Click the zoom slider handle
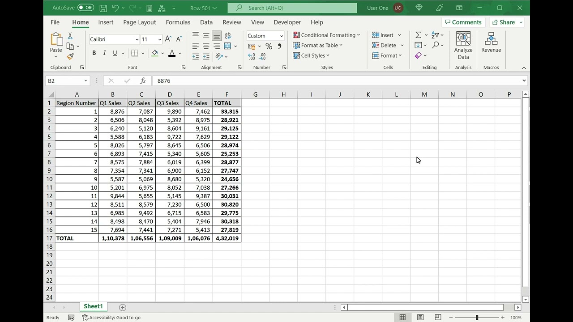This screenshot has height=322, width=573. (477, 318)
